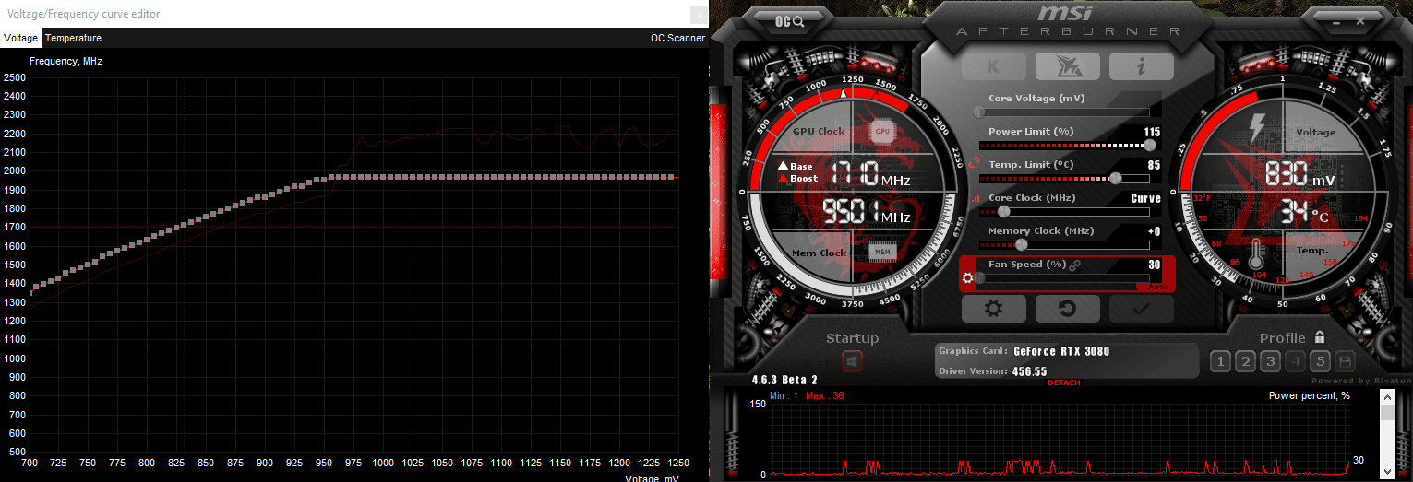Click 'GeForce RTX 3080' graphics card name
The width and height of the screenshot is (1413, 482).
click(x=1061, y=351)
